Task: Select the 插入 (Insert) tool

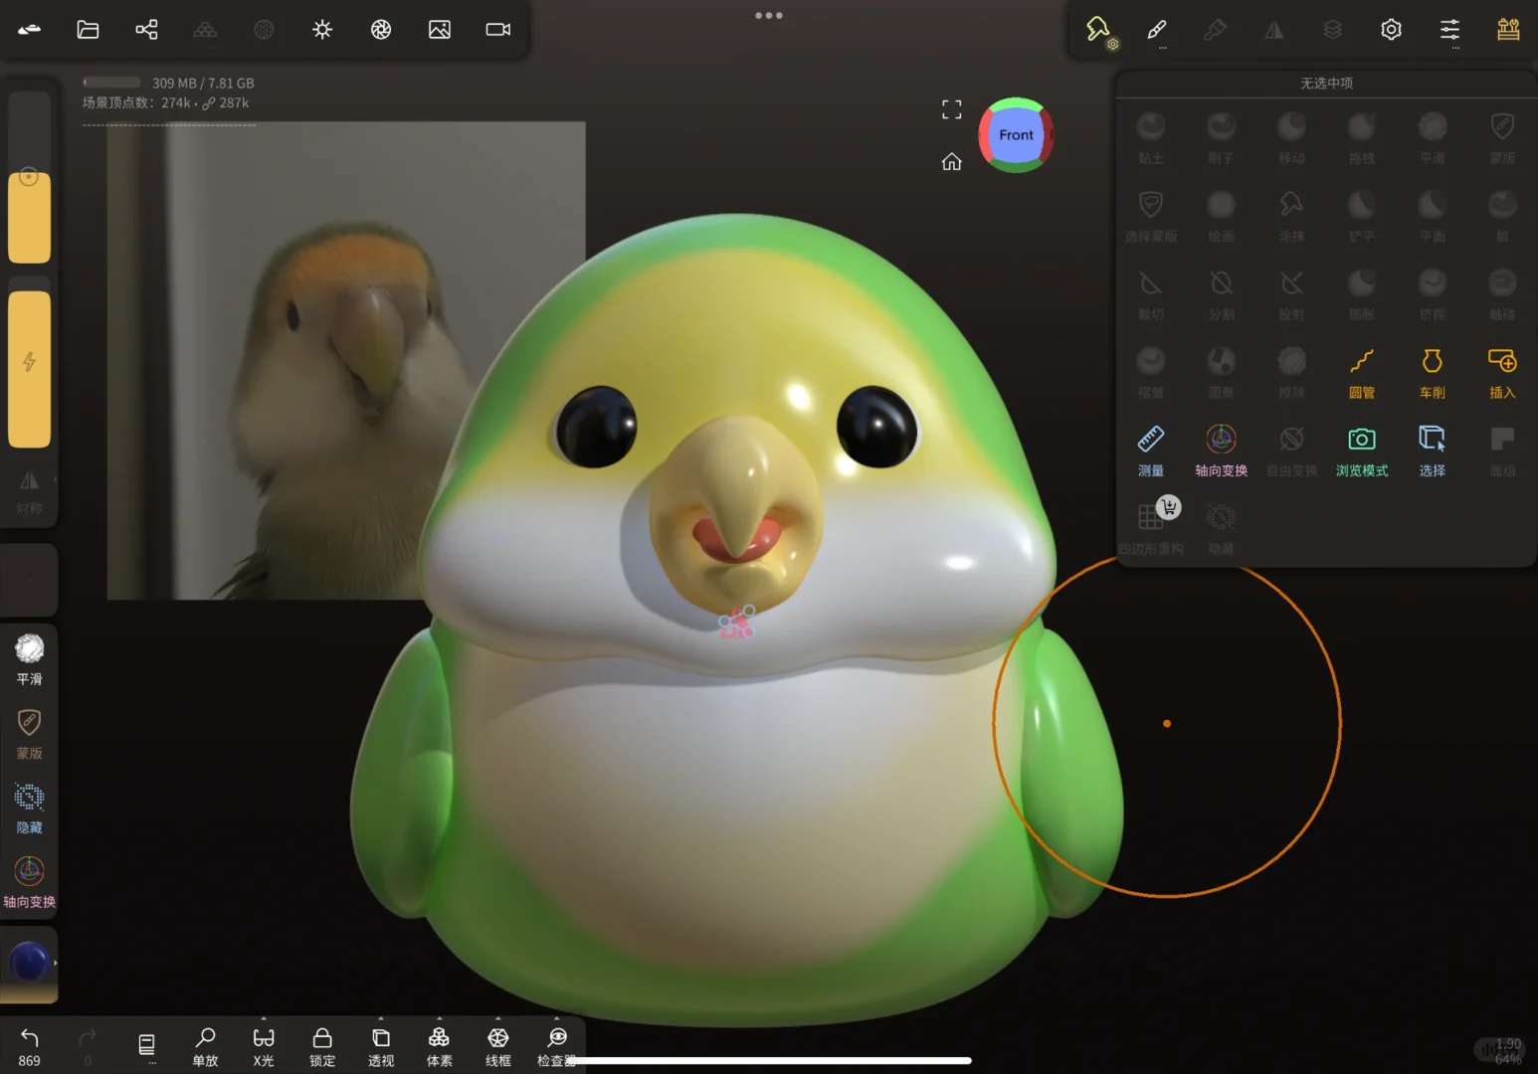Action: (x=1502, y=372)
